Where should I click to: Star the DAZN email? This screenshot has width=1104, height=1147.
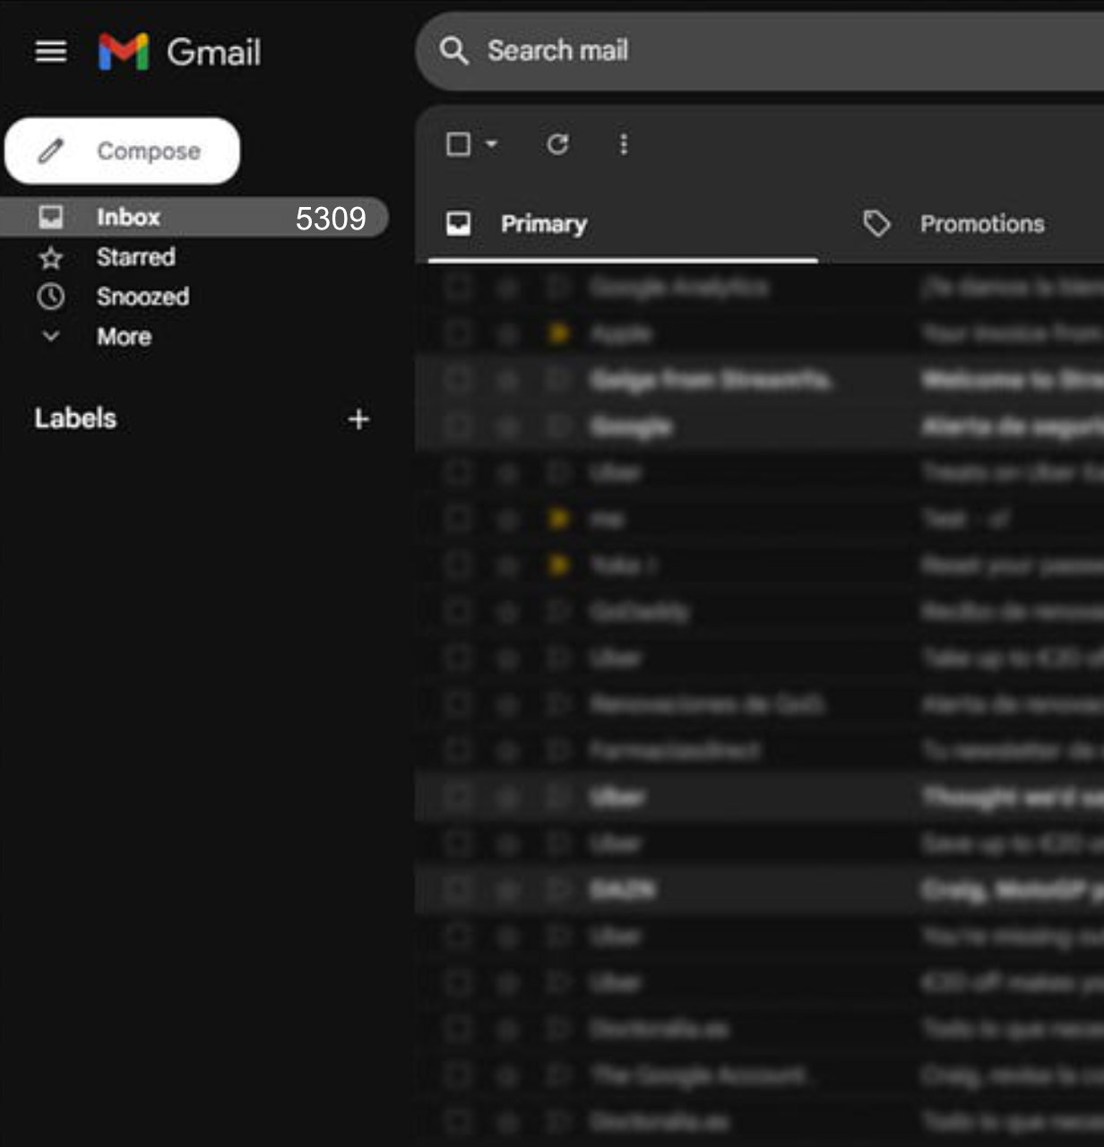pos(508,889)
